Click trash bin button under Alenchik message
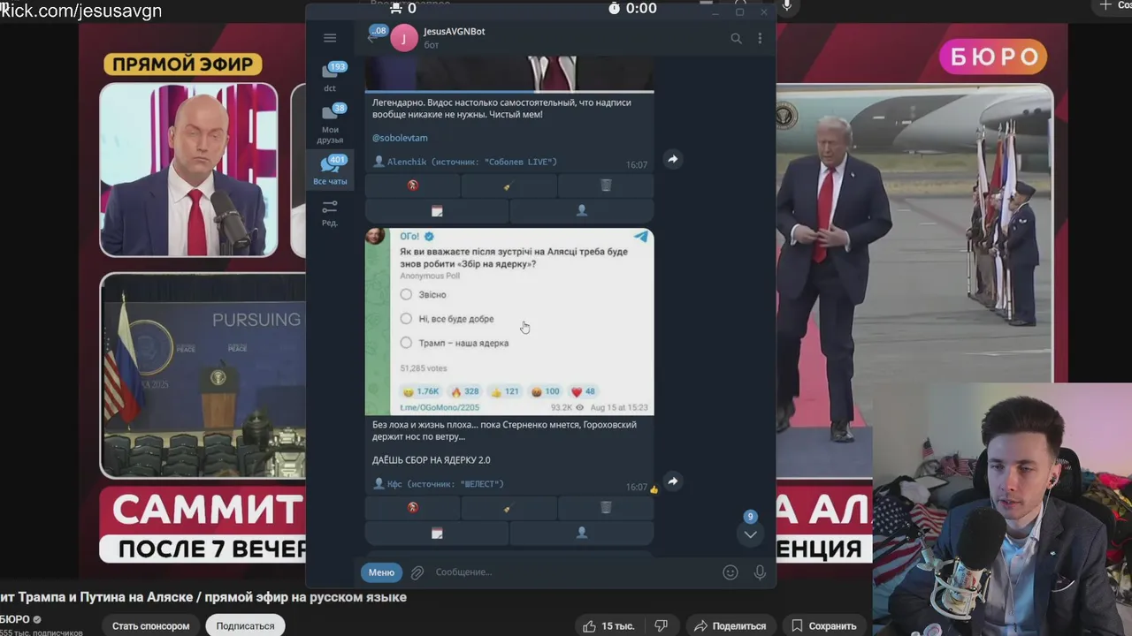Screen dimensions: 1132x636 (606, 185)
